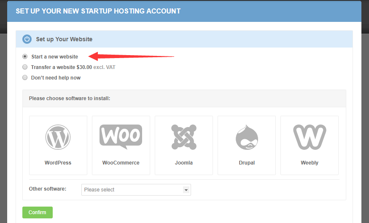Image resolution: width=369 pixels, height=223 pixels.
Task: Click the Transfer a website $30.00 label text
Action: pos(61,67)
